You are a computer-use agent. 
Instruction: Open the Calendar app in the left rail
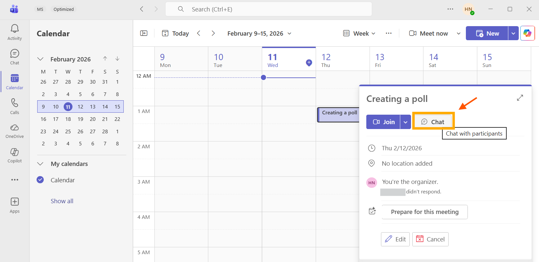tap(14, 82)
